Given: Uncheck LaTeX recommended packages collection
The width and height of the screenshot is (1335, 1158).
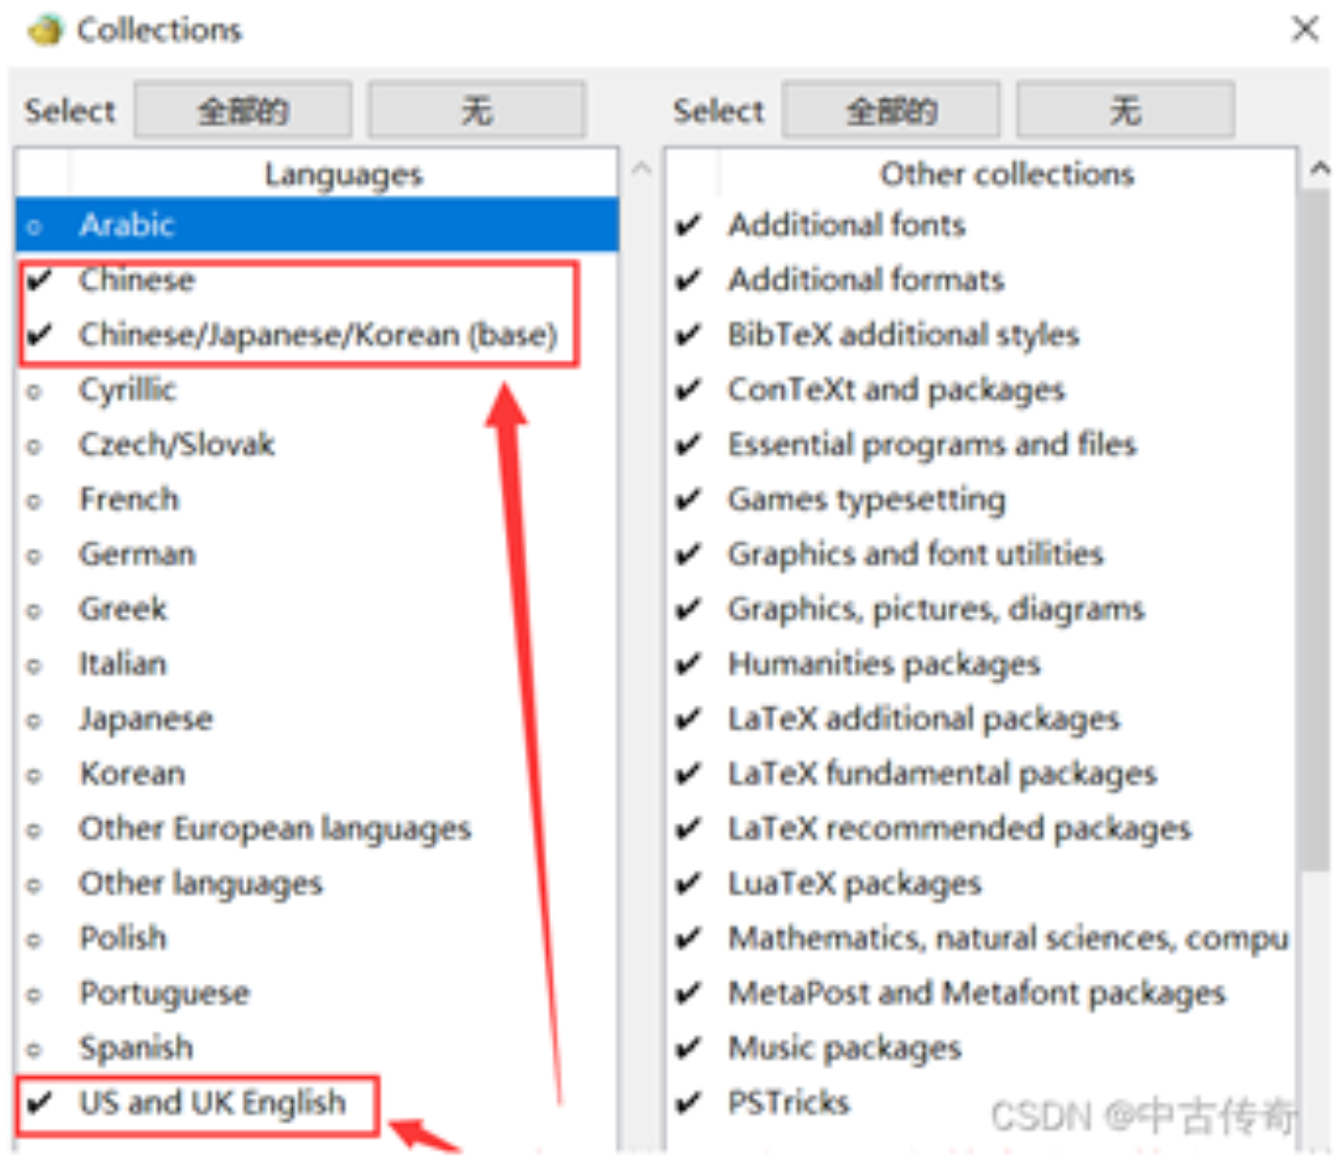Looking at the screenshot, I should pos(980,828).
